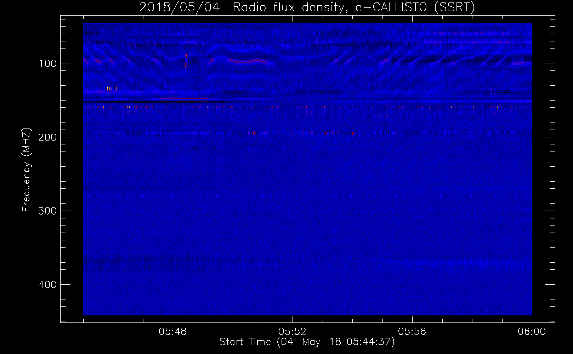Click the vertical red burst spike near 100 MHz
Viewport: 573px width, 354px height.
186,62
